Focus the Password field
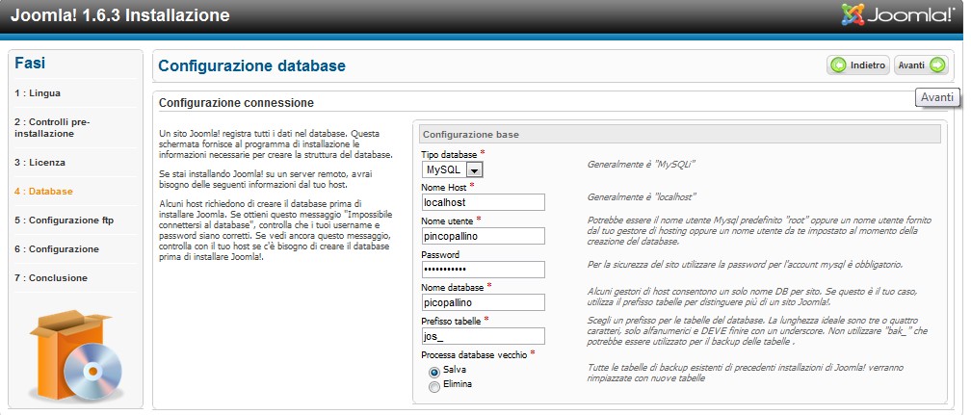 (x=484, y=269)
